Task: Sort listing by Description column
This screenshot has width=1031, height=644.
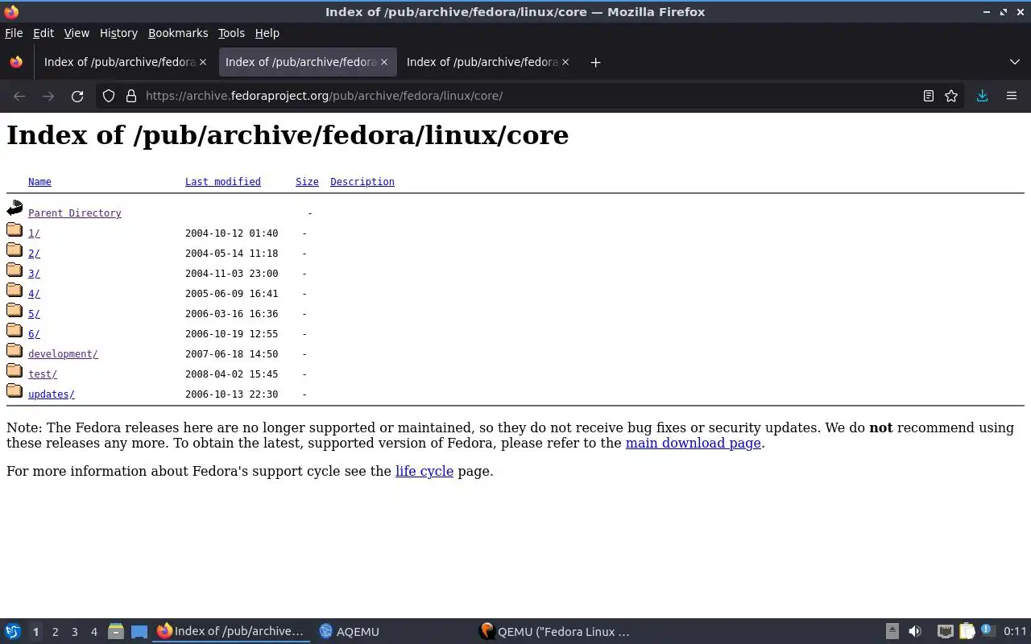Action: 362,182
